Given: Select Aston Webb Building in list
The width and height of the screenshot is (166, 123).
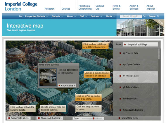Looking at the screenshot, I should click(135, 110).
